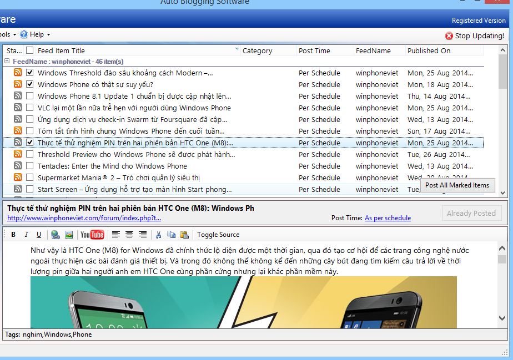The height and width of the screenshot is (360, 513).
Task: Click status icon for Windows Phone 8.1 Update row
Action: tap(18, 95)
